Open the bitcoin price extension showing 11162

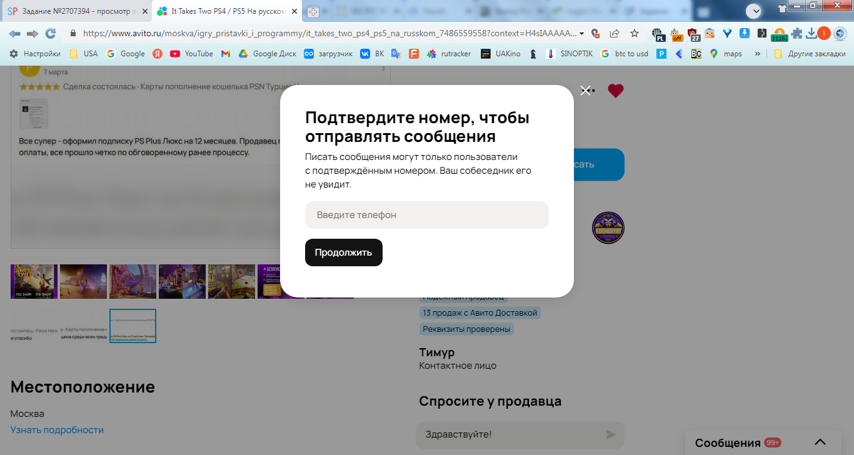[780, 34]
